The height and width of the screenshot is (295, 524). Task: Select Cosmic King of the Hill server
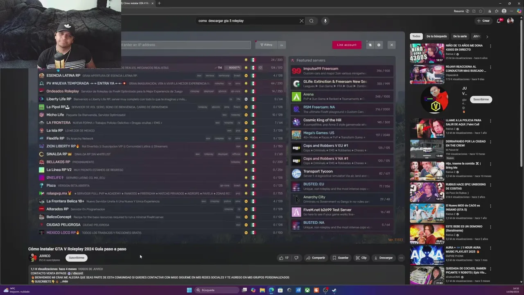(x=342, y=122)
